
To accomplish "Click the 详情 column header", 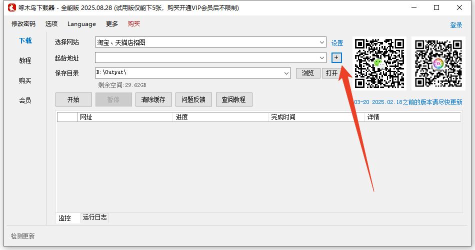I will click(412, 117).
